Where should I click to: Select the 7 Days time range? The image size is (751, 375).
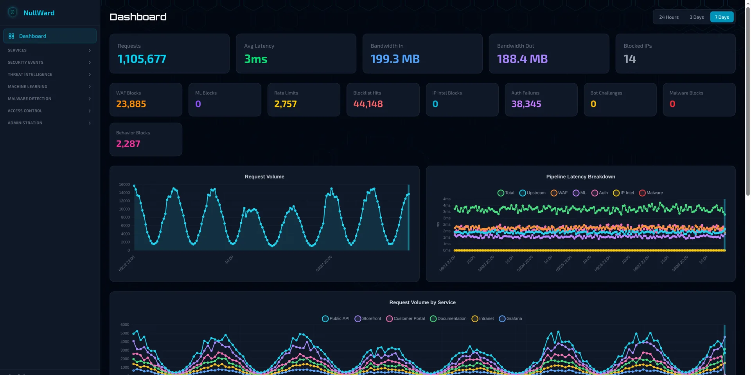pos(722,17)
